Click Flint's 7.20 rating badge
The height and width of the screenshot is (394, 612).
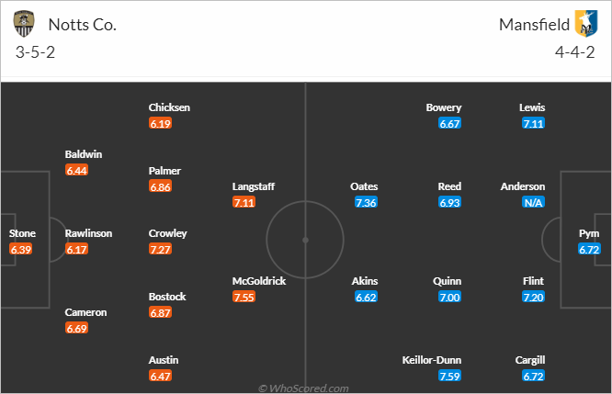pos(533,297)
